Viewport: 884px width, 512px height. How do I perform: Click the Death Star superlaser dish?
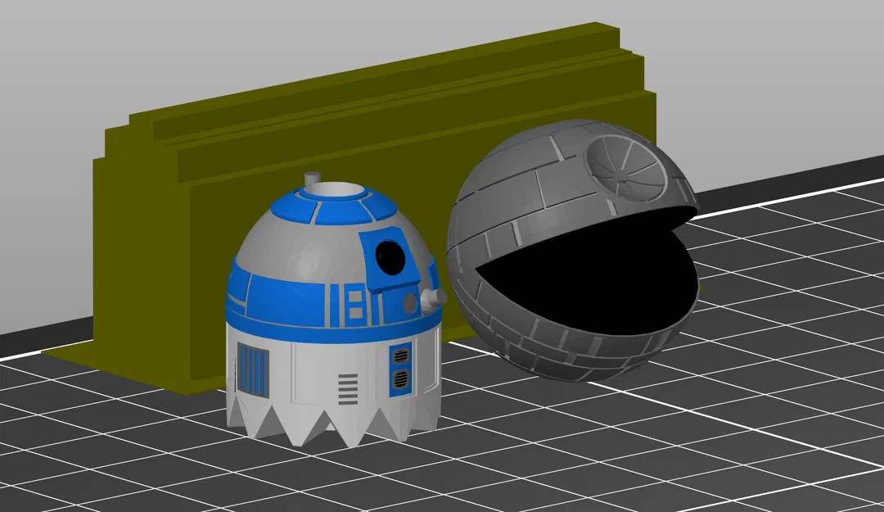click(624, 168)
